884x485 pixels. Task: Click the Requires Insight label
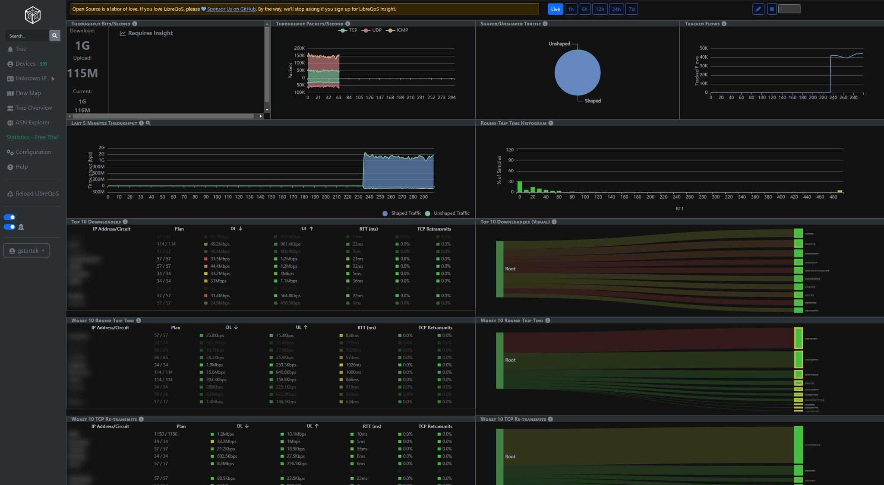pyautogui.click(x=146, y=33)
